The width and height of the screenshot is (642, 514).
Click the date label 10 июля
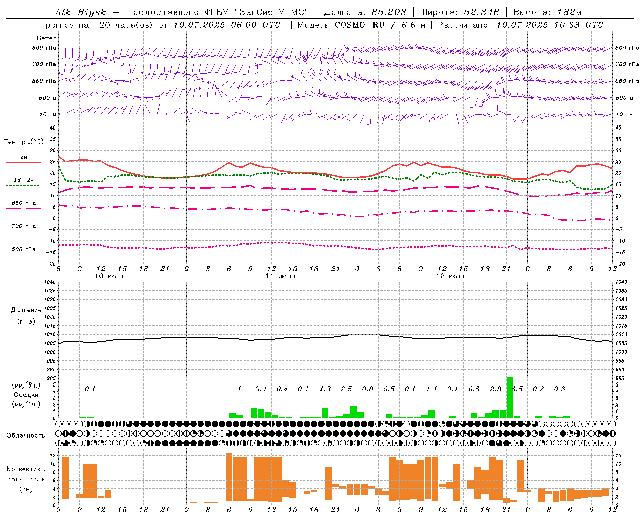(110, 276)
